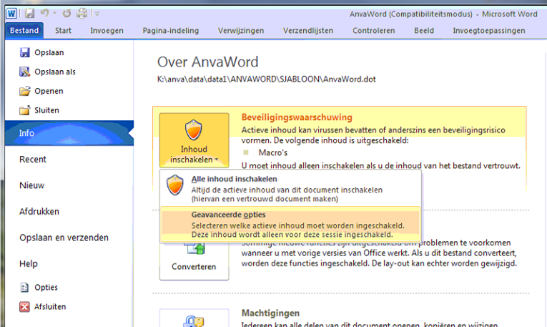Choose Opslaan als in backstage menu

click(x=55, y=72)
